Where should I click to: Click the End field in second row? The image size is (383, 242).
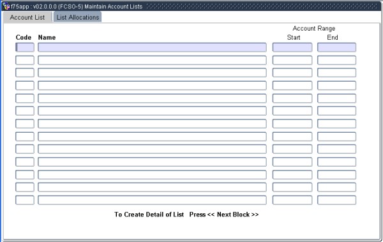(x=336, y=60)
